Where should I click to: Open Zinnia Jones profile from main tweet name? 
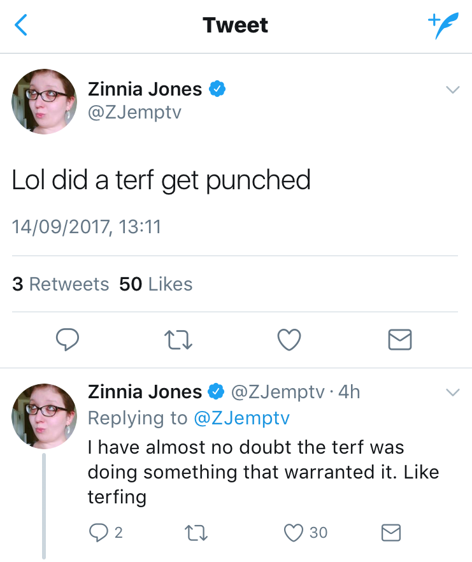click(x=145, y=89)
